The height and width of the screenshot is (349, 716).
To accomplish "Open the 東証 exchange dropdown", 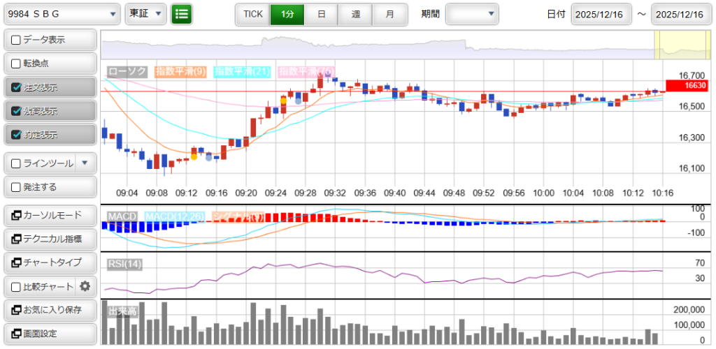I will [159, 14].
